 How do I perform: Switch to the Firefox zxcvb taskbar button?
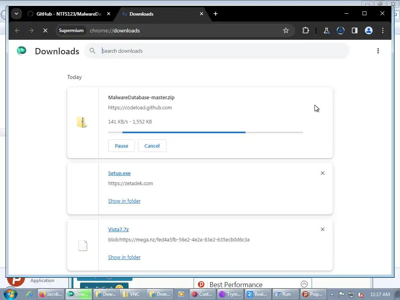pyautogui.click(x=51, y=294)
